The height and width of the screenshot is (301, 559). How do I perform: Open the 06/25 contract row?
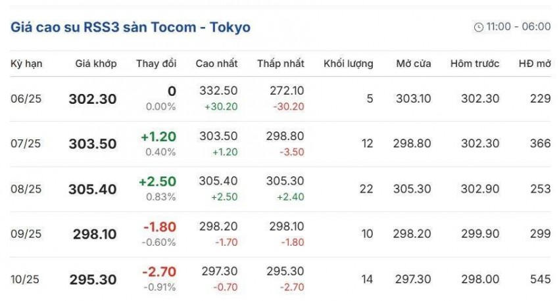point(26,99)
